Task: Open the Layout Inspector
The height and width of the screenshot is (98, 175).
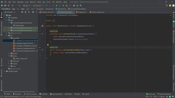Action: (x=164, y=94)
